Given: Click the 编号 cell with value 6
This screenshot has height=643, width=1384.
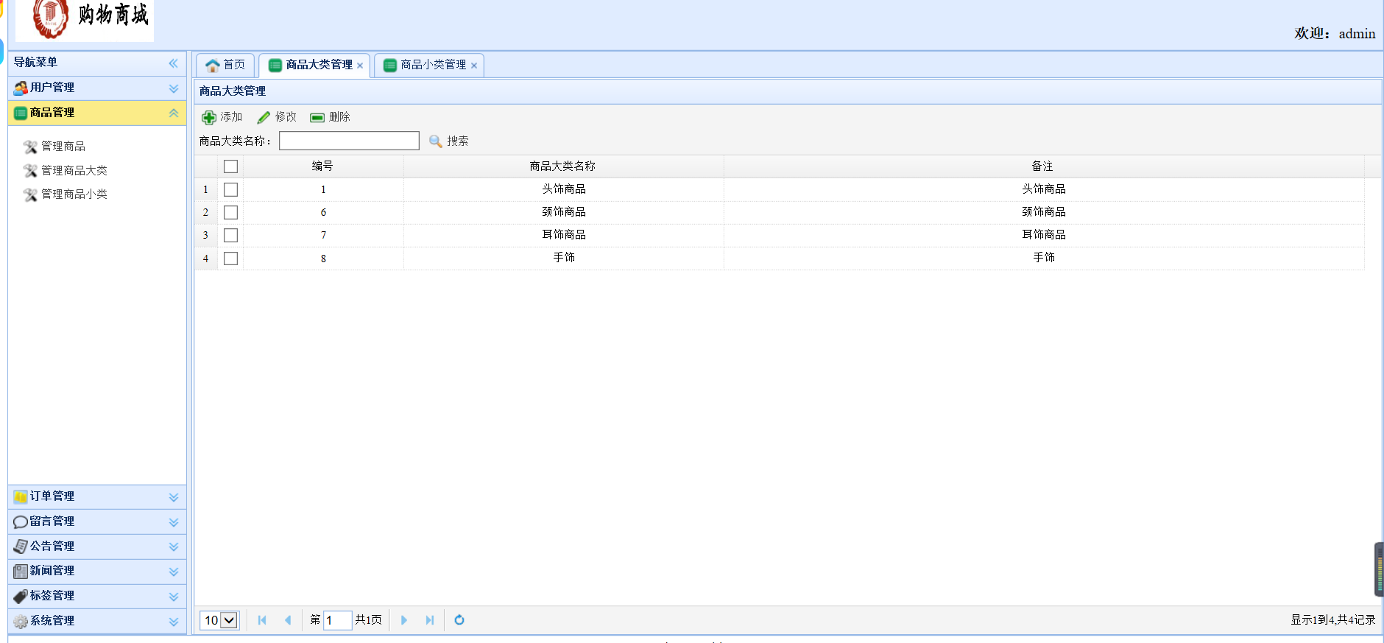Looking at the screenshot, I should (323, 212).
